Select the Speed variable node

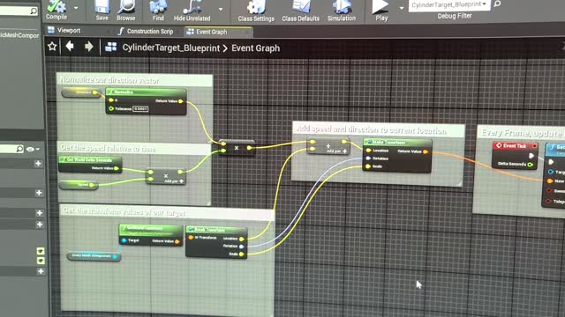pos(79,185)
